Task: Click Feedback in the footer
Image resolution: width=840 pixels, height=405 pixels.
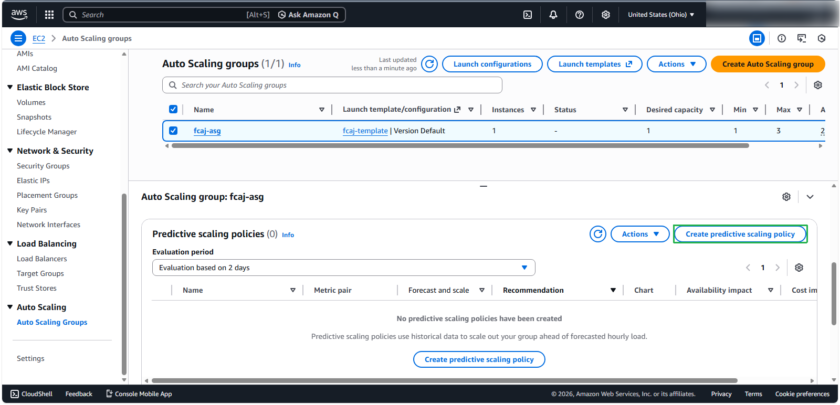Action: [x=79, y=394]
